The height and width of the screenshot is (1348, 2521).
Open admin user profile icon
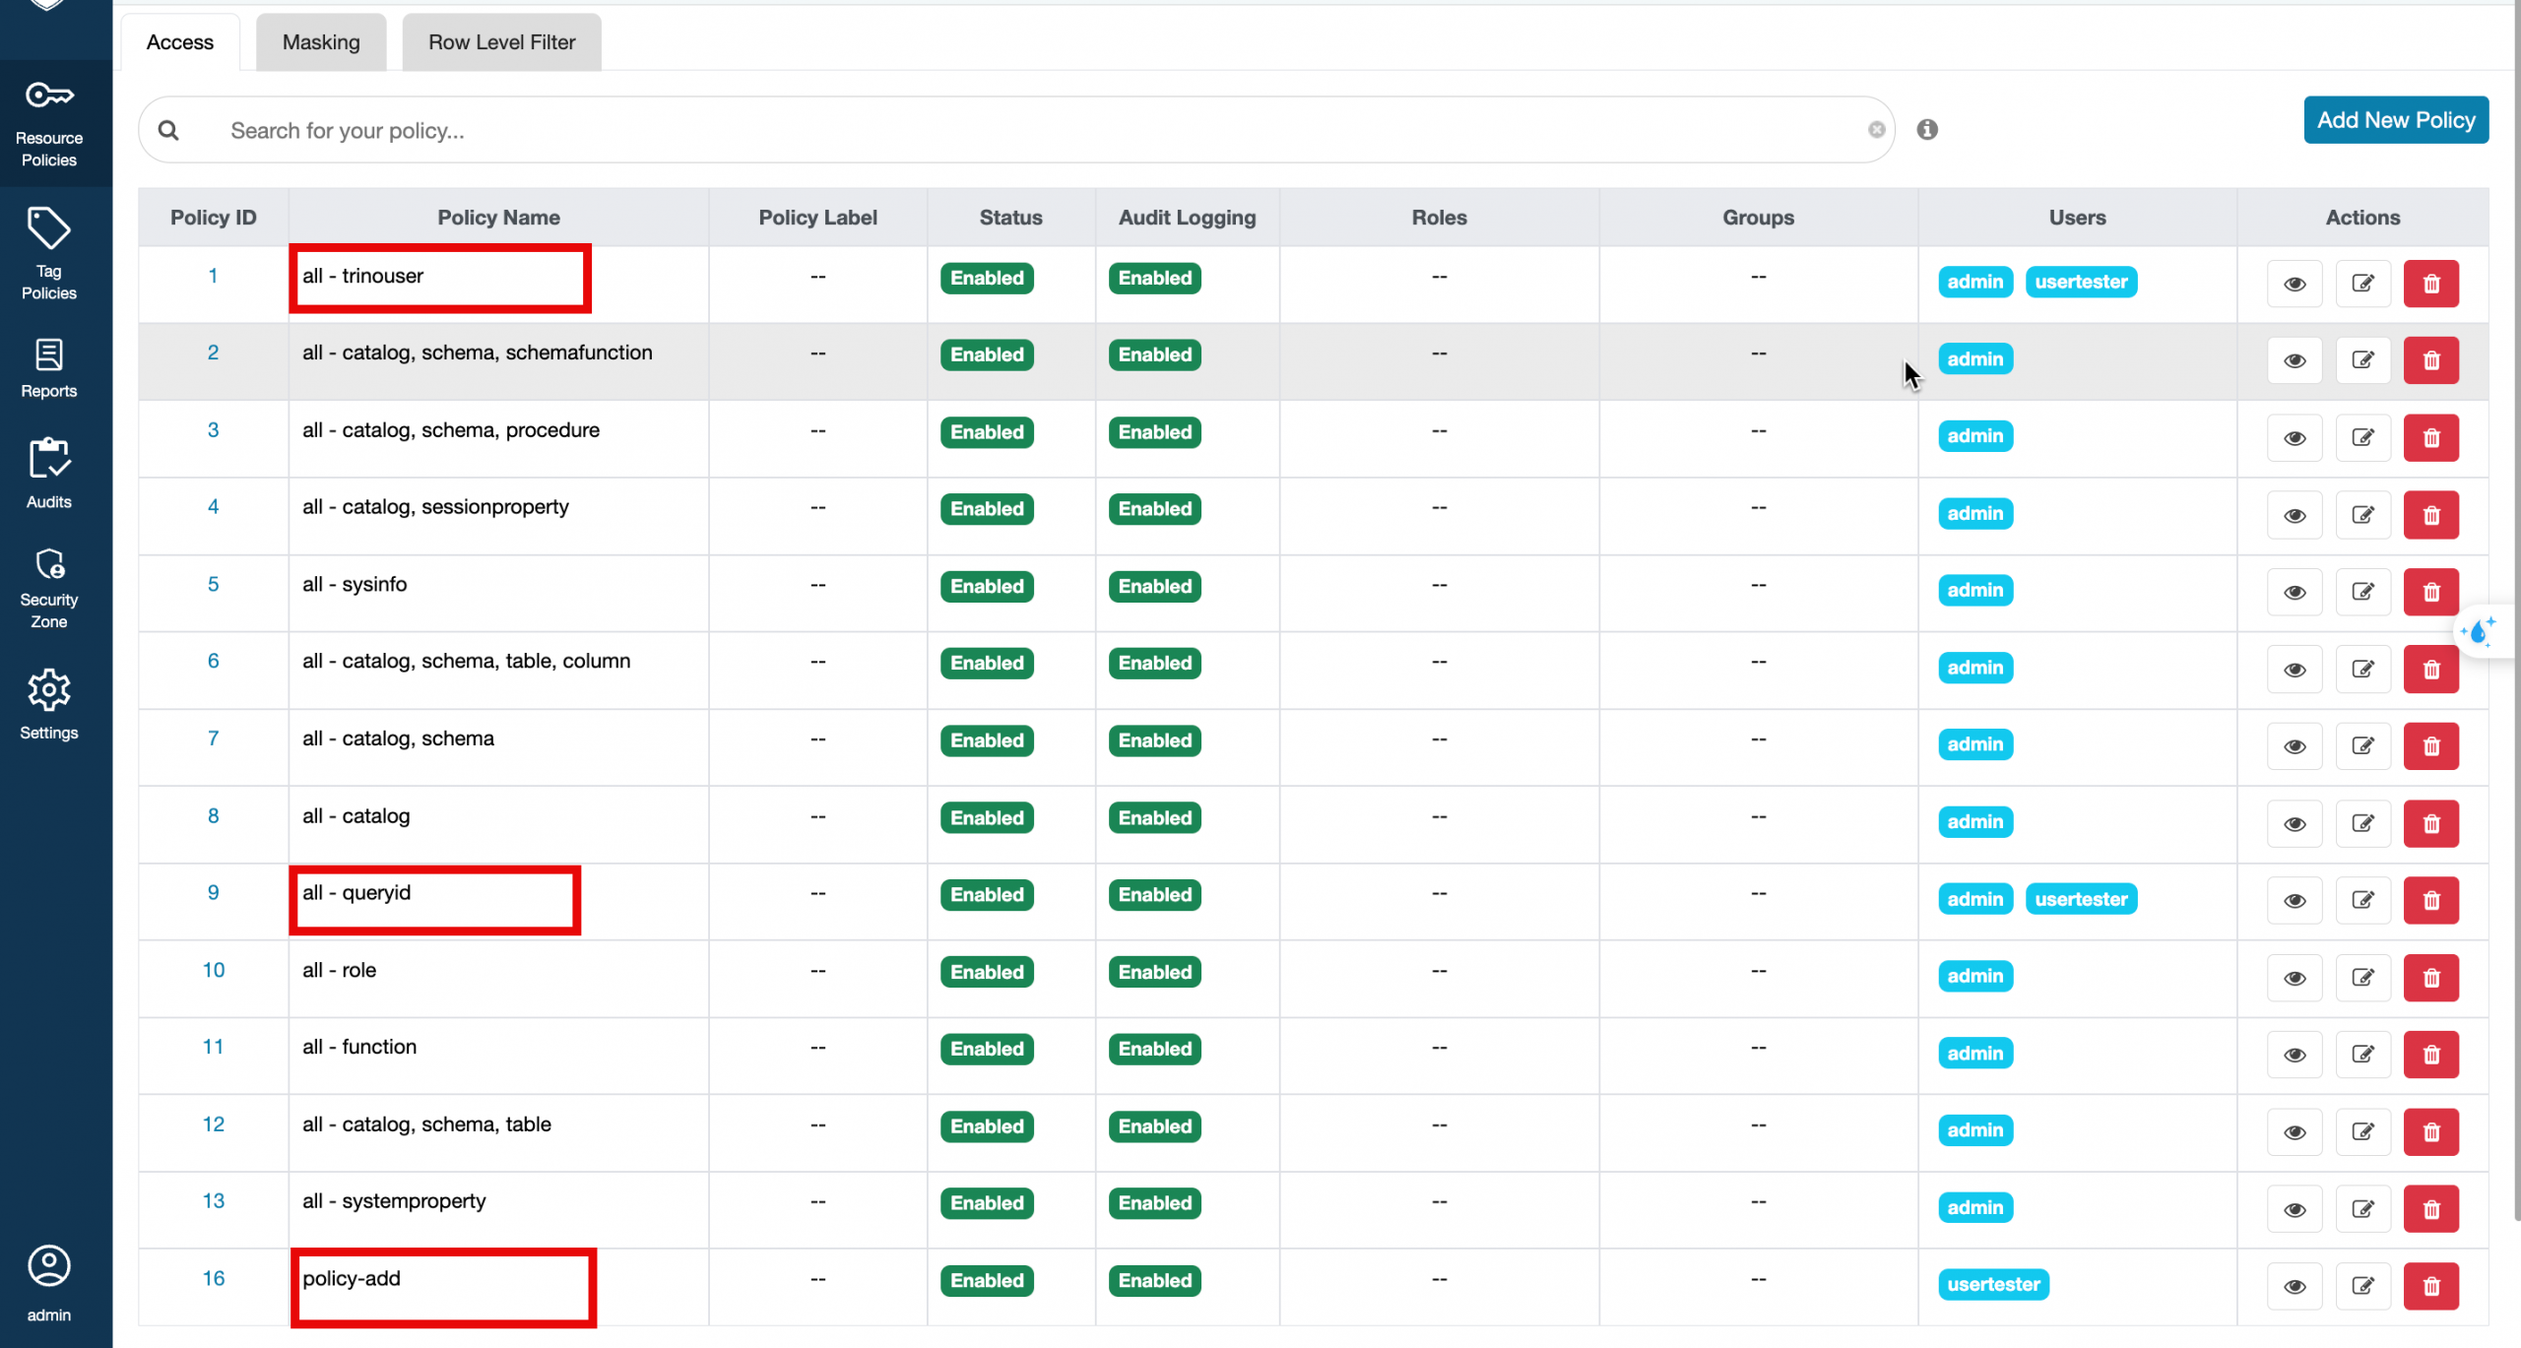49,1266
